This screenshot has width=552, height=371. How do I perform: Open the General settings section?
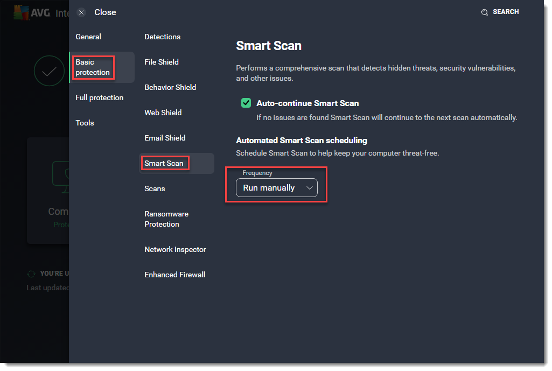(x=88, y=37)
